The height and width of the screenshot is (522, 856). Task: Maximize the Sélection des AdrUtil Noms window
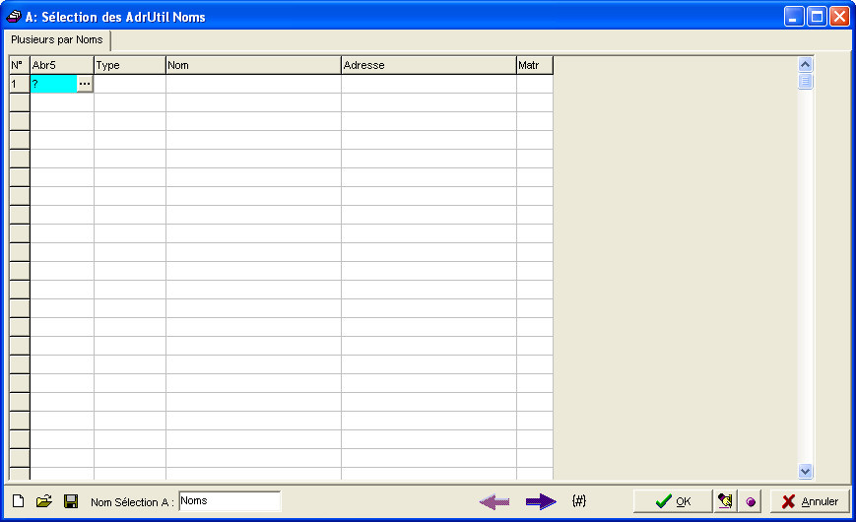817,17
